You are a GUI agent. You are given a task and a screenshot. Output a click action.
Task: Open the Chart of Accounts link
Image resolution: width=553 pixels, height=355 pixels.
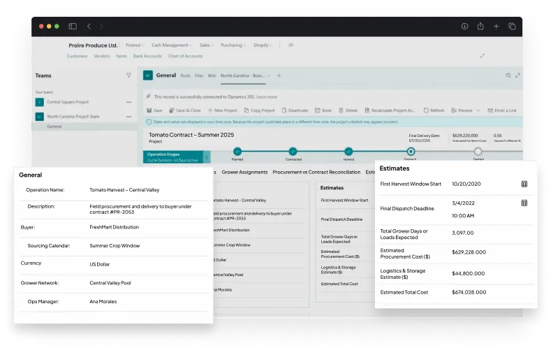tap(185, 56)
